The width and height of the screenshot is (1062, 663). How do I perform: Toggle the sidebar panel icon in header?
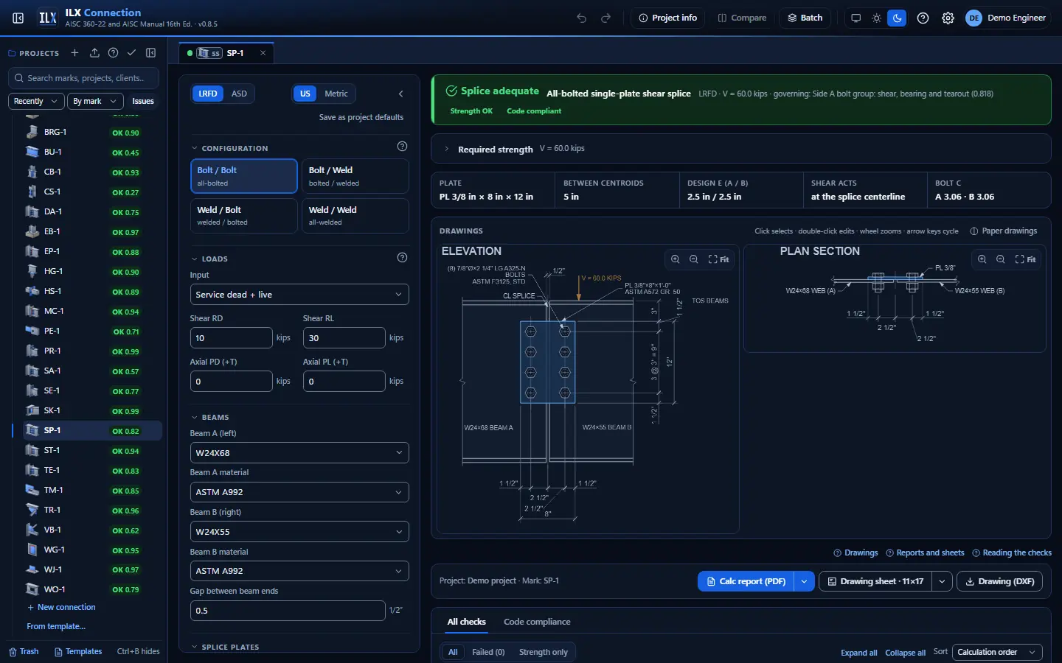(x=18, y=18)
